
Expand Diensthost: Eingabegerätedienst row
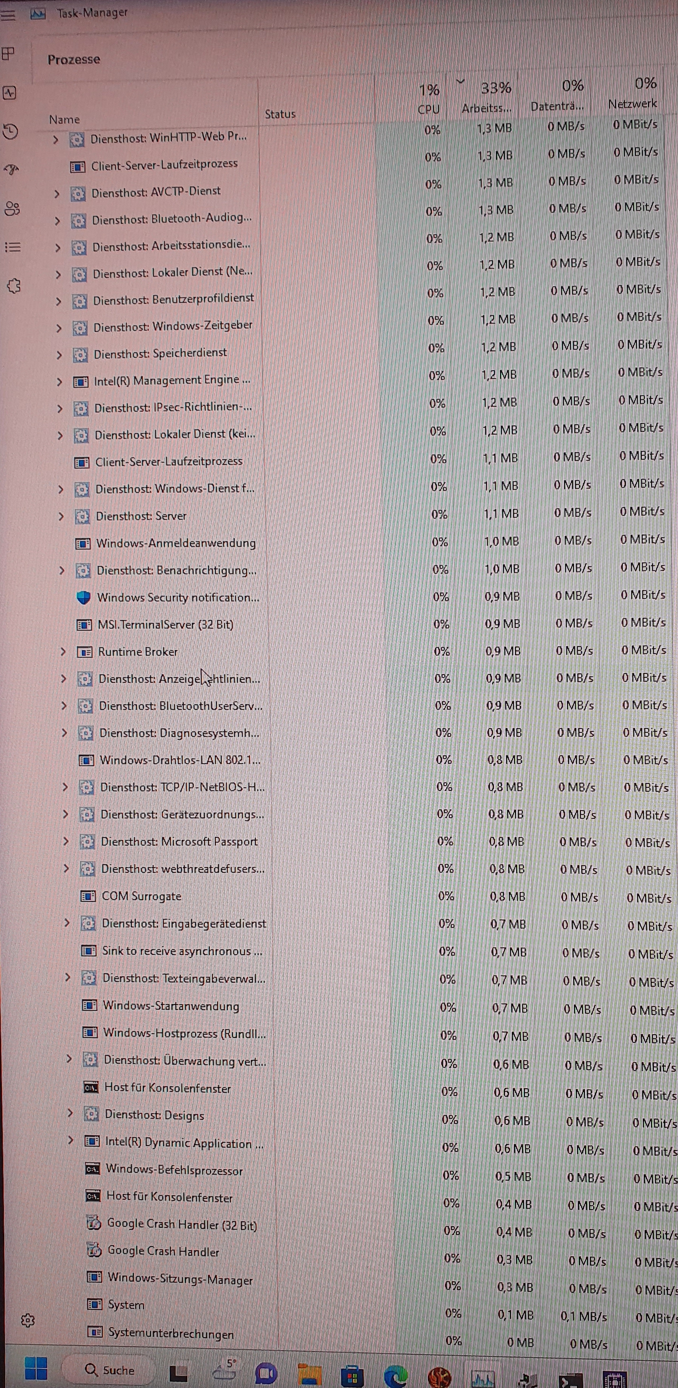point(67,922)
